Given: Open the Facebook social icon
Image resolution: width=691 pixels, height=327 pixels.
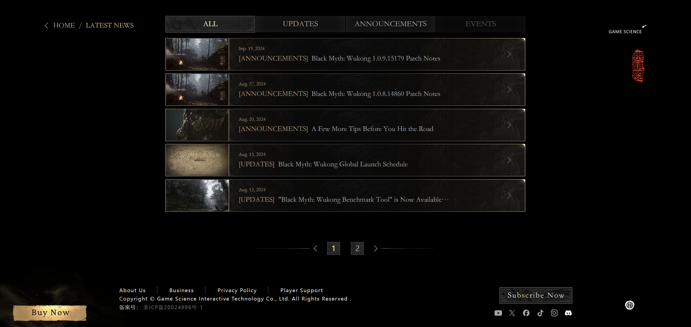Looking at the screenshot, I should point(526,313).
